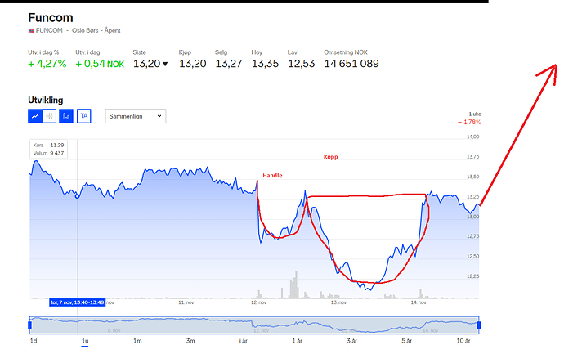Click the Funcom heading

(51, 18)
